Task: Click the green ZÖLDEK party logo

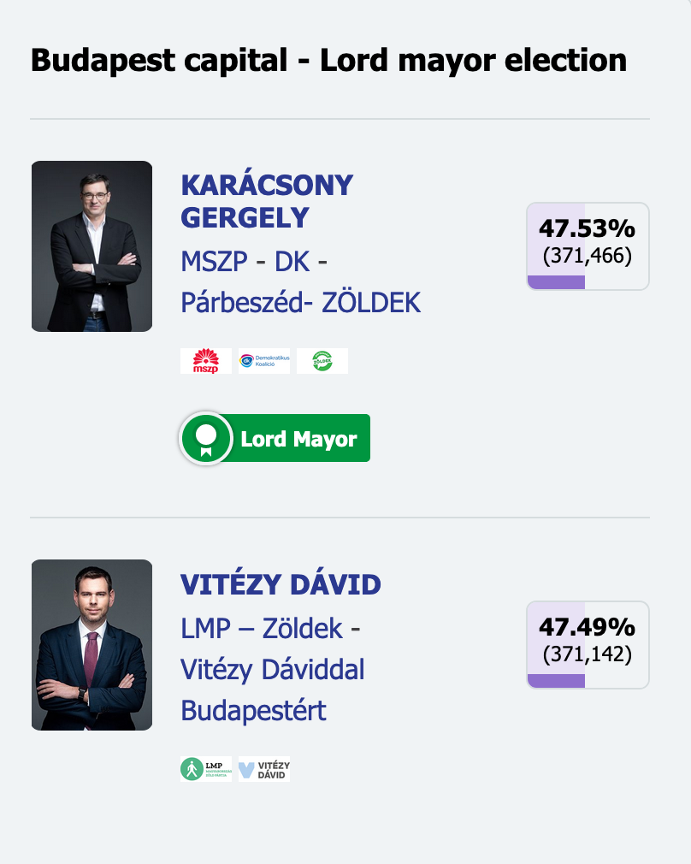Action: [322, 361]
